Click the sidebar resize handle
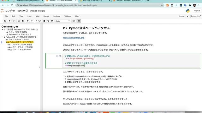Screen dimensions: 202x113 40,67
